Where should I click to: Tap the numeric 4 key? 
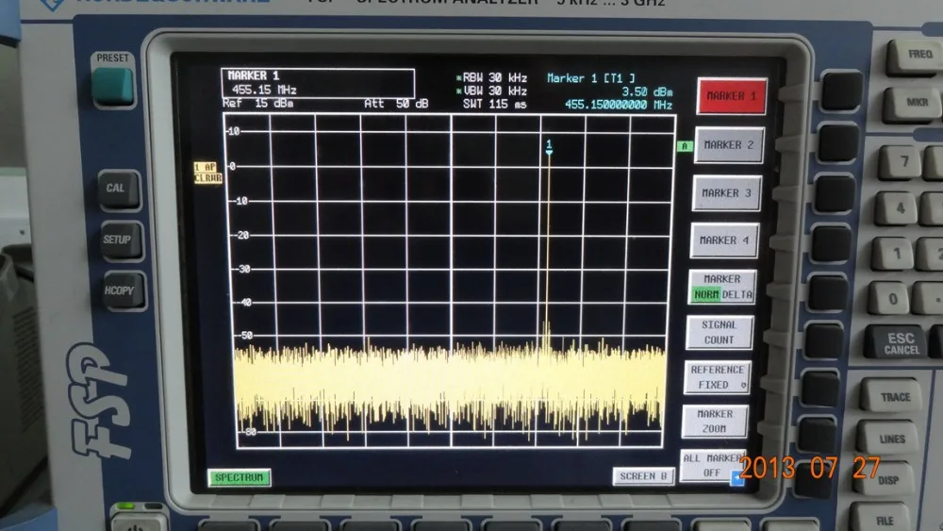pyautogui.click(x=897, y=208)
